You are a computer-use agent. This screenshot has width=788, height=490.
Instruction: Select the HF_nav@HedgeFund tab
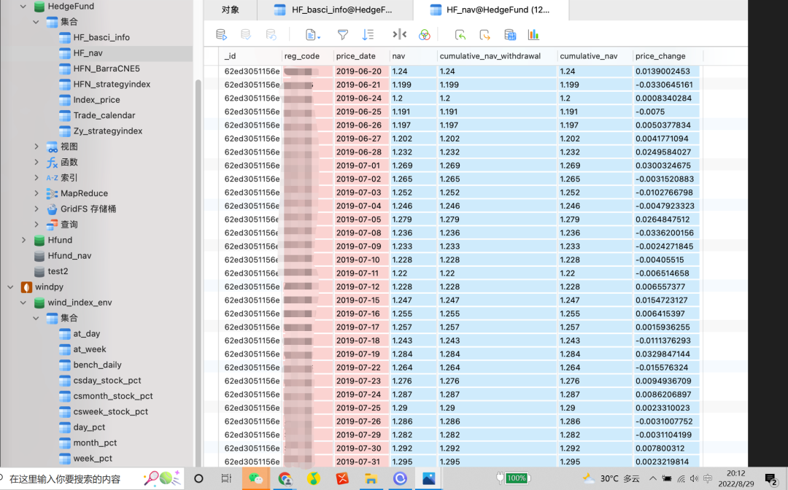pos(491,10)
